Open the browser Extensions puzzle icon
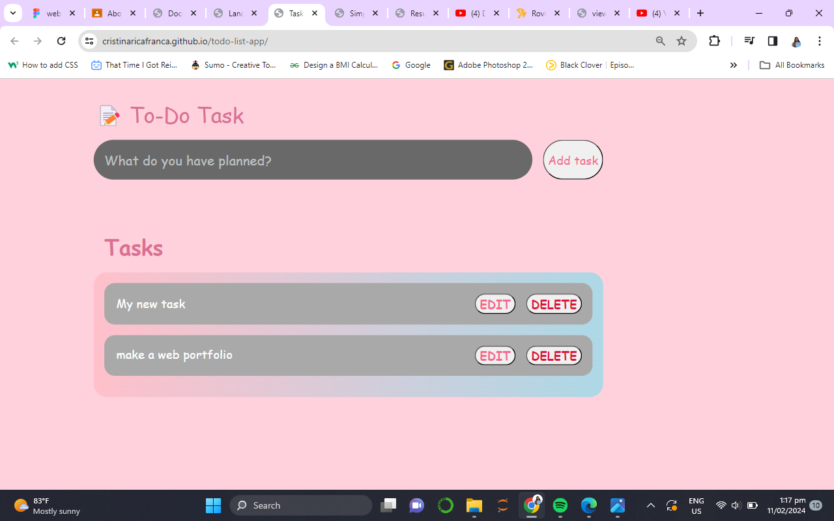The width and height of the screenshot is (834, 521). click(x=714, y=41)
